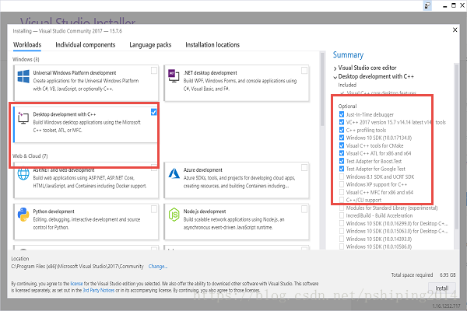Uncheck Visual C++ ATL for x86 and x64
Viewport: 467px width, 311px height.
[342, 153]
